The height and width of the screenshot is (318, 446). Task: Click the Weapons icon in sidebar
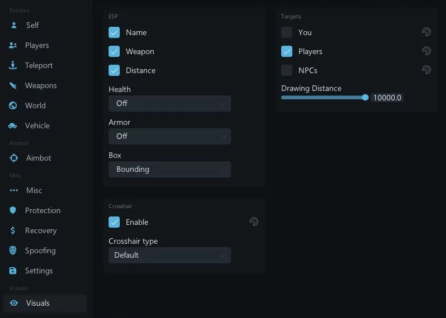(13, 85)
